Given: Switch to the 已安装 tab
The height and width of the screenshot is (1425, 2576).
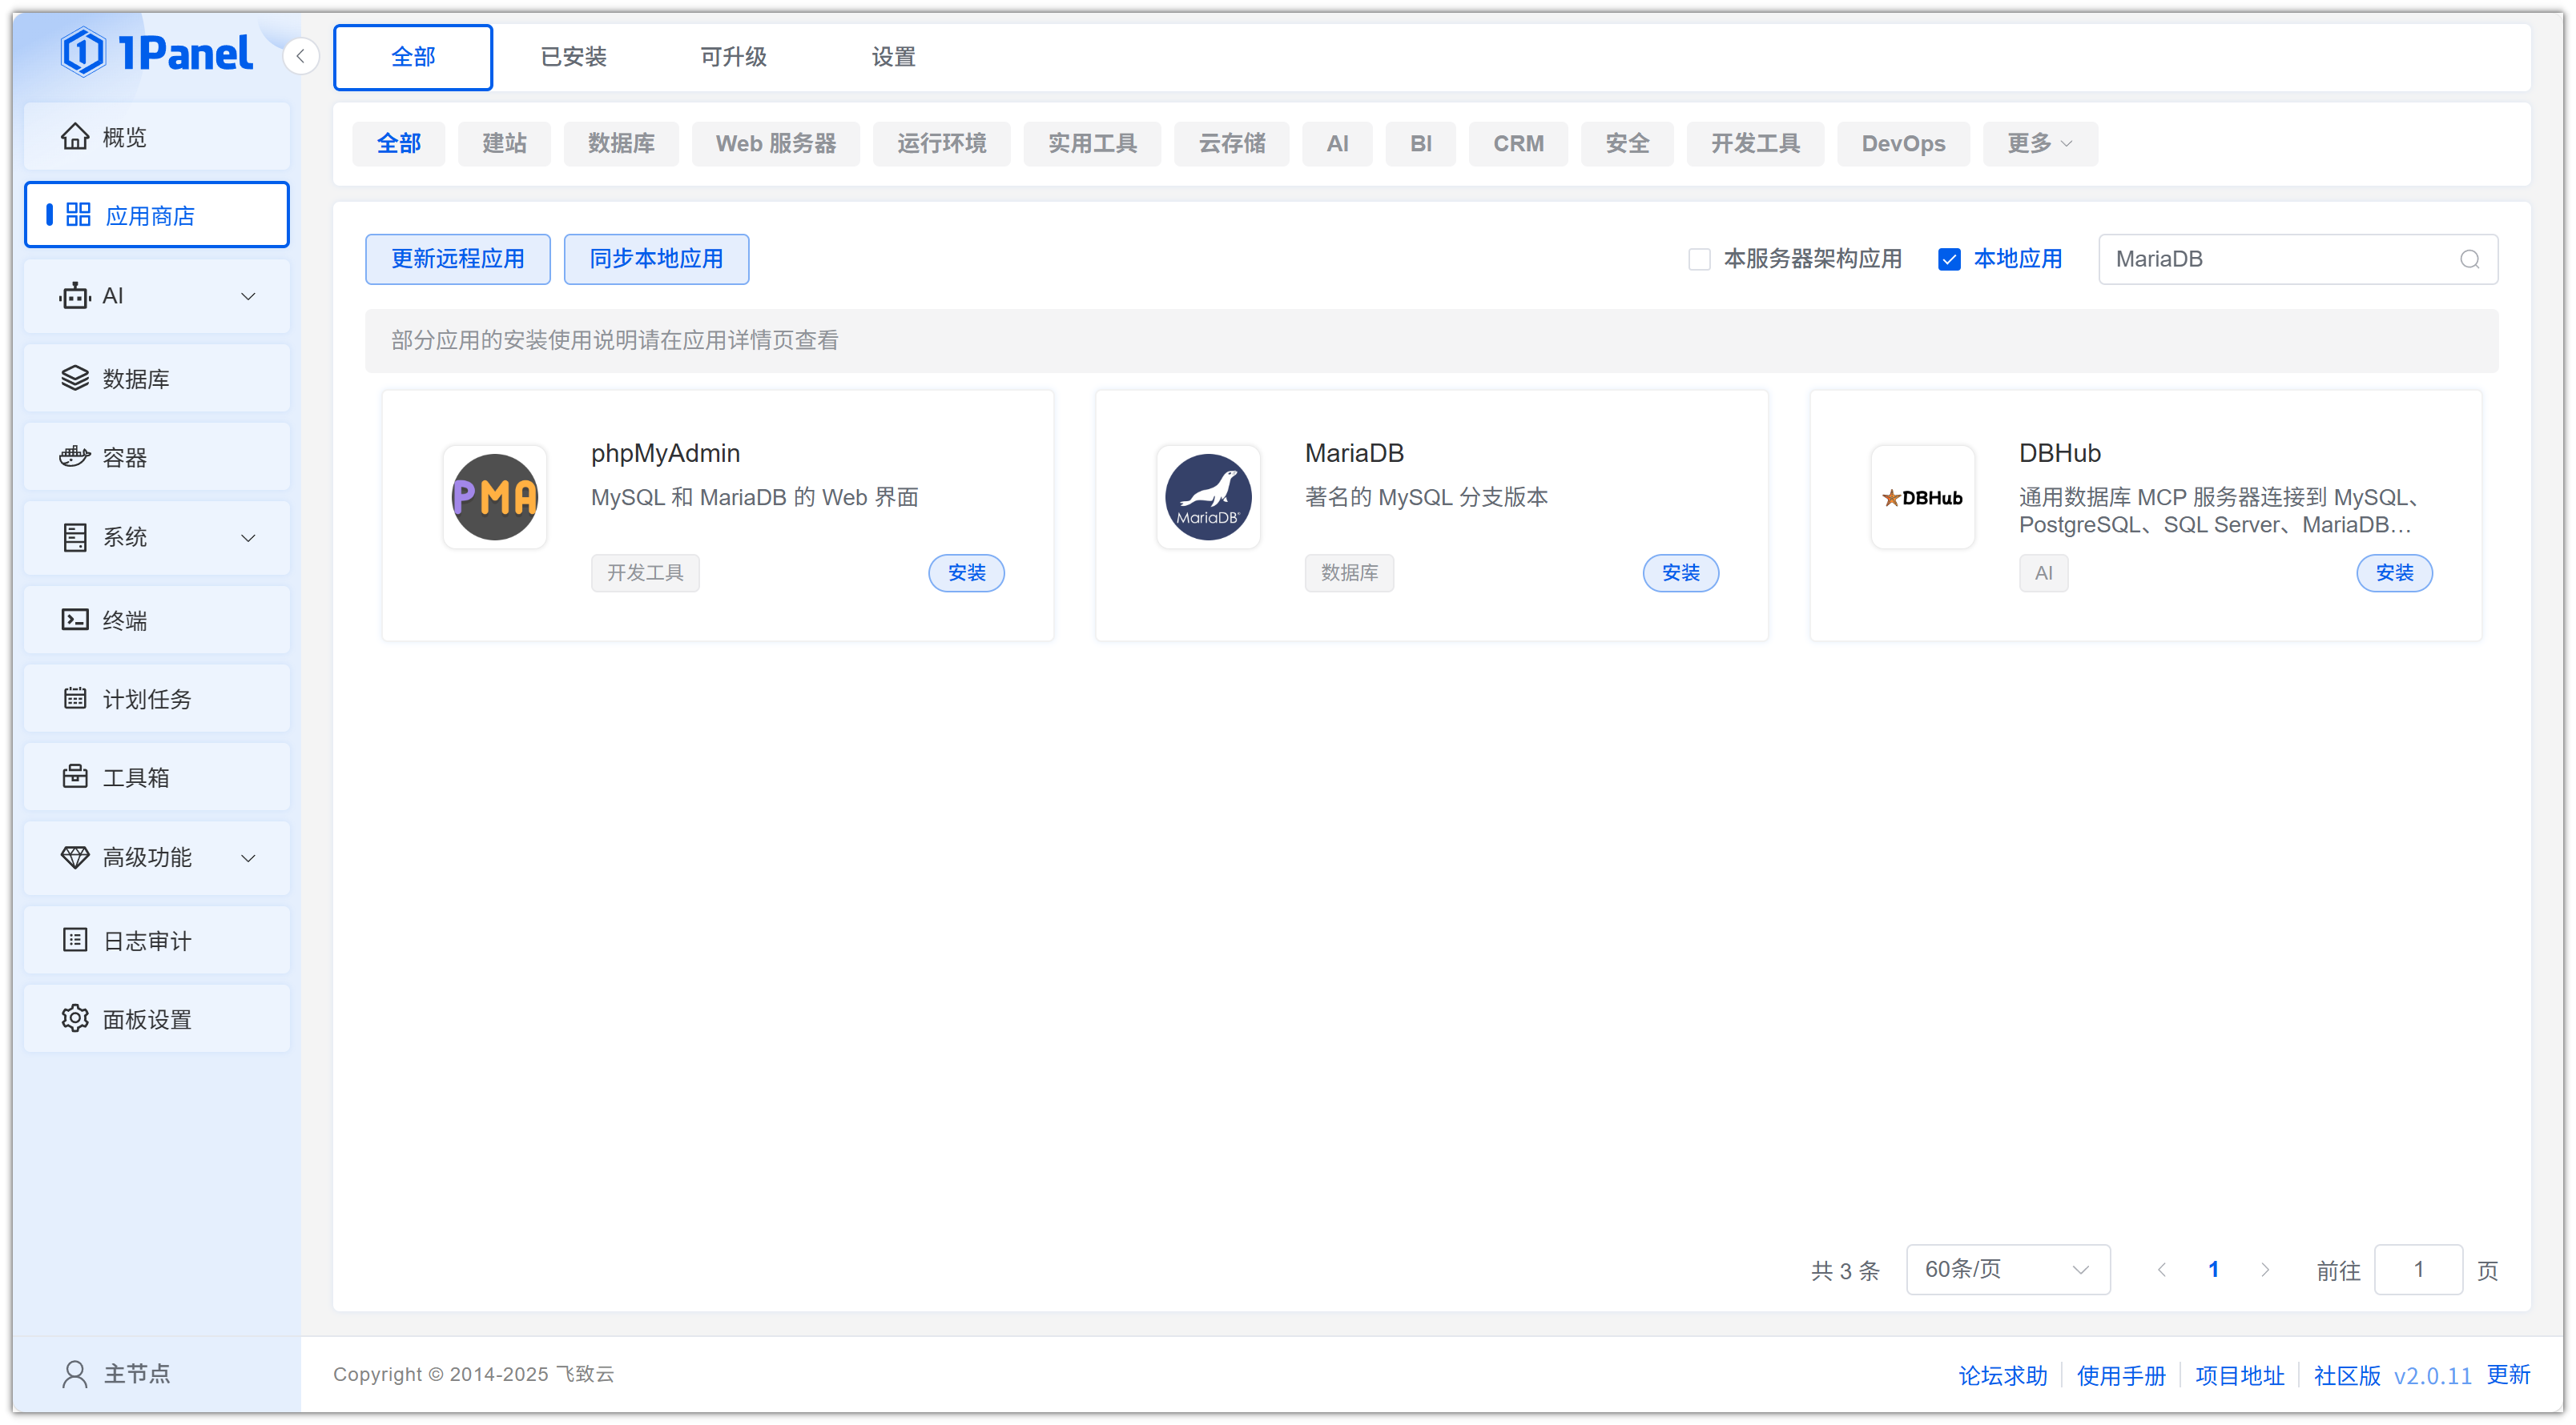Looking at the screenshot, I should pos(573,57).
